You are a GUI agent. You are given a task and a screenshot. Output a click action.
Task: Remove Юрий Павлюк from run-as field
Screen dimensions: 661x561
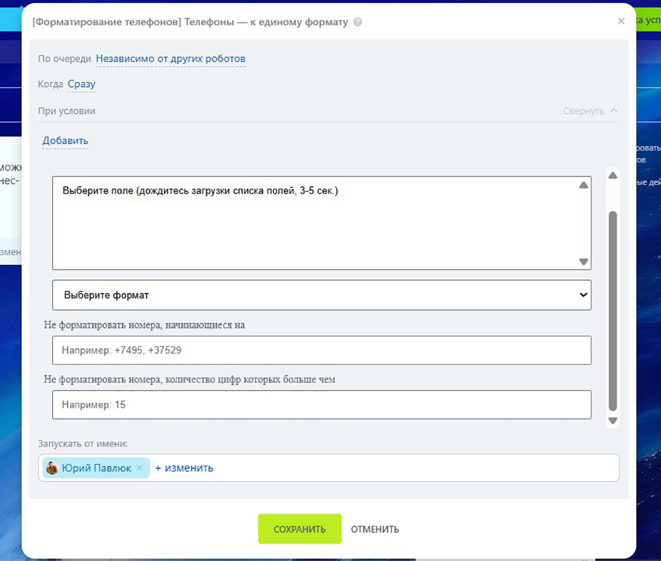click(x=139, y=468)
